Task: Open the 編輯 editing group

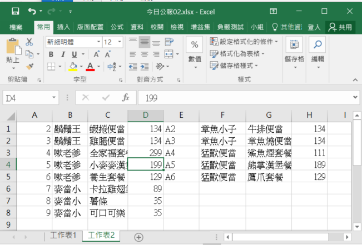Action: (318, 53)
